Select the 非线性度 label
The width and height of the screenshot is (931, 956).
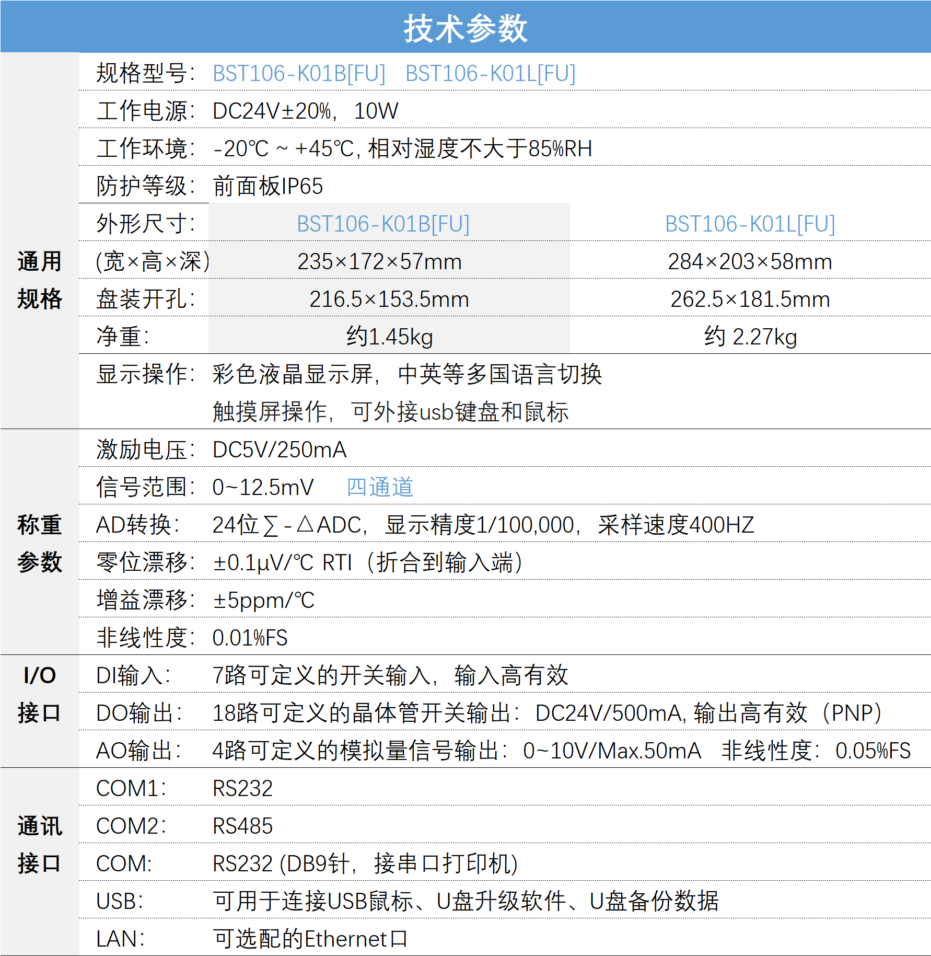pyautogui.click(x=145, y=638)
